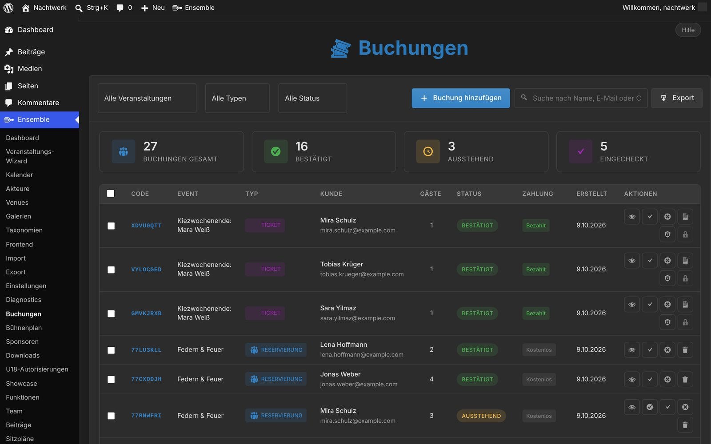Tick the checkbox for booking 77RNWFRI
Image resolution: width=711 pixels, height=444 pixels.
[x=111, y=416]
